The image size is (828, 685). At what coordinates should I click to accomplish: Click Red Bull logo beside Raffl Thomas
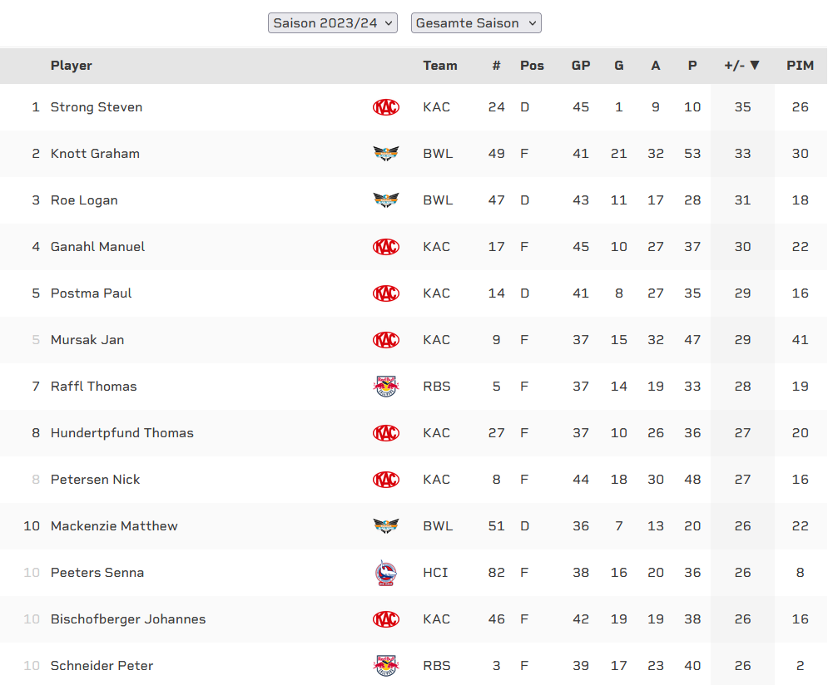[x=386, y=387]
